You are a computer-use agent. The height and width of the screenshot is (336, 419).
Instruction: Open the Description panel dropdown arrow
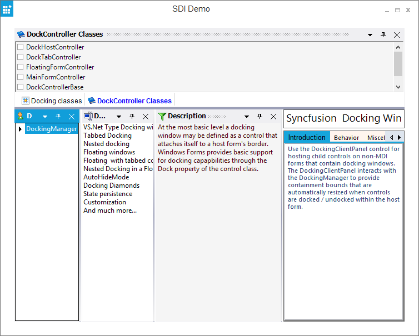tap(246, 116)
